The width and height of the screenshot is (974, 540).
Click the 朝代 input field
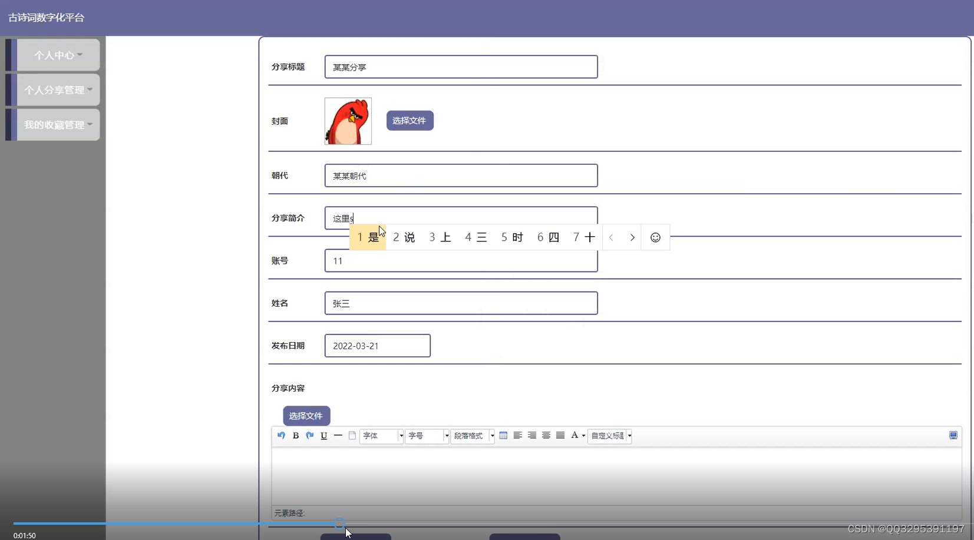(x=461, y=175)
